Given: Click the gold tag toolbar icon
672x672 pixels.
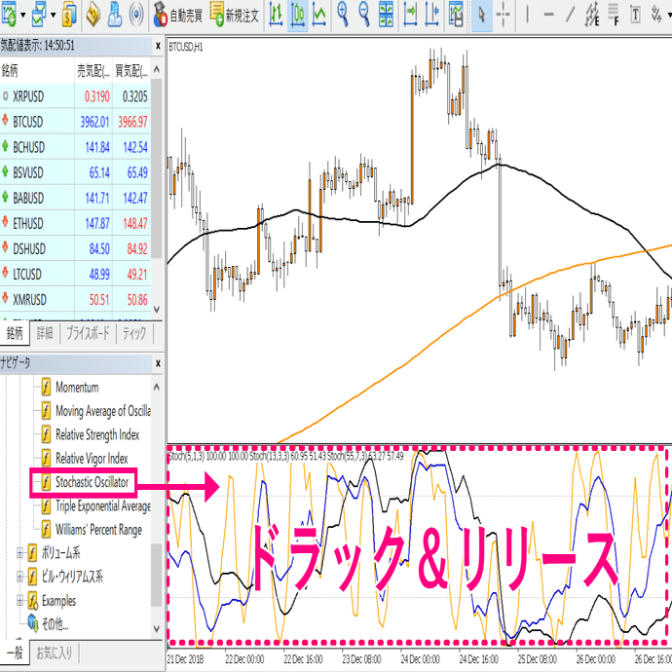Looking at the screenshot, I should [93, 15].
